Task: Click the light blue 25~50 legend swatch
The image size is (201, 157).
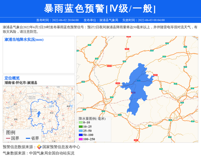Action: coord(80,131)
